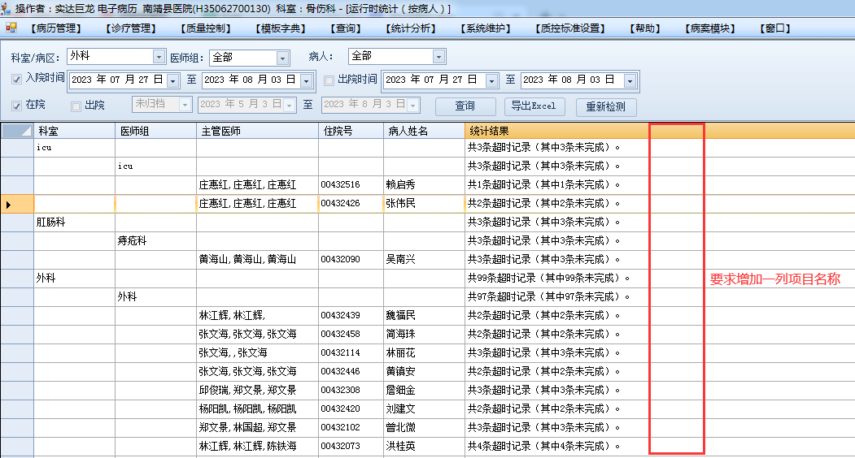
Task: Click the 重新检测 button
Action: coord(606,106)
